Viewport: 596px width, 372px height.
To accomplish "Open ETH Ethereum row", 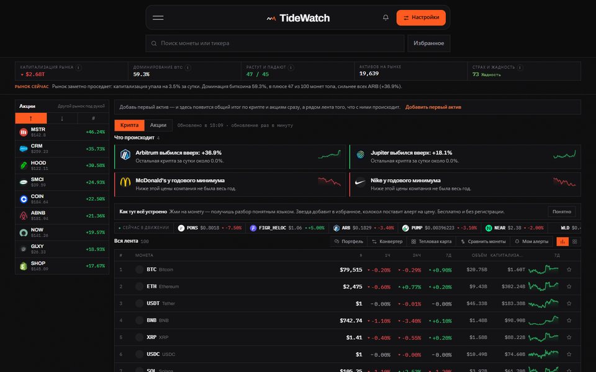I will click(x=348, y=286).
